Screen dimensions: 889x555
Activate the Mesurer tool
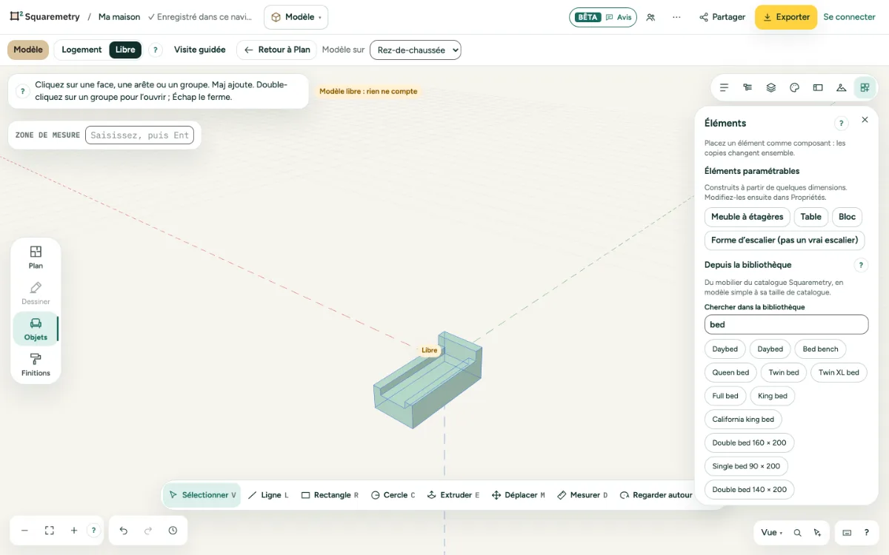tap(582, 495)
